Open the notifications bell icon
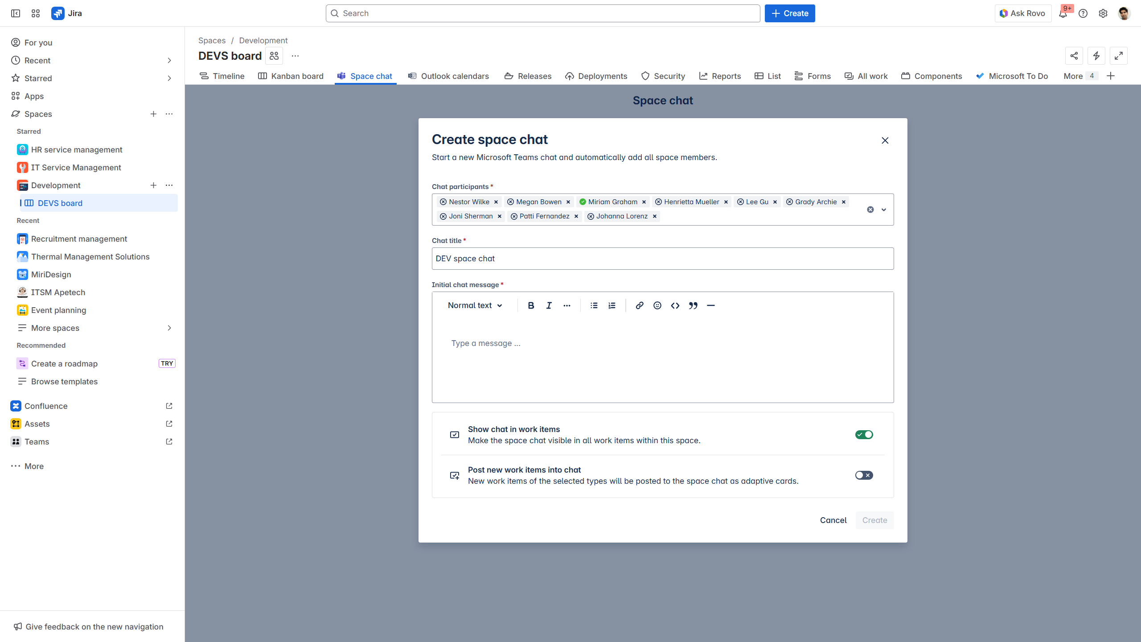Screen dimensions: 1141x642 [1063, 13]
